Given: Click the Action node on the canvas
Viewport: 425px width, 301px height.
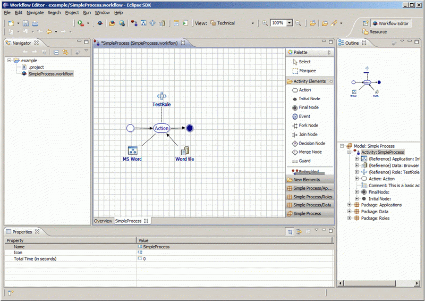Looking at the screenshot, I should [x=161, y=128].
